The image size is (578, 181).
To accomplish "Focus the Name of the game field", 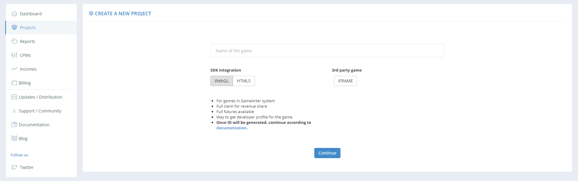I will [x=327, y=51].
